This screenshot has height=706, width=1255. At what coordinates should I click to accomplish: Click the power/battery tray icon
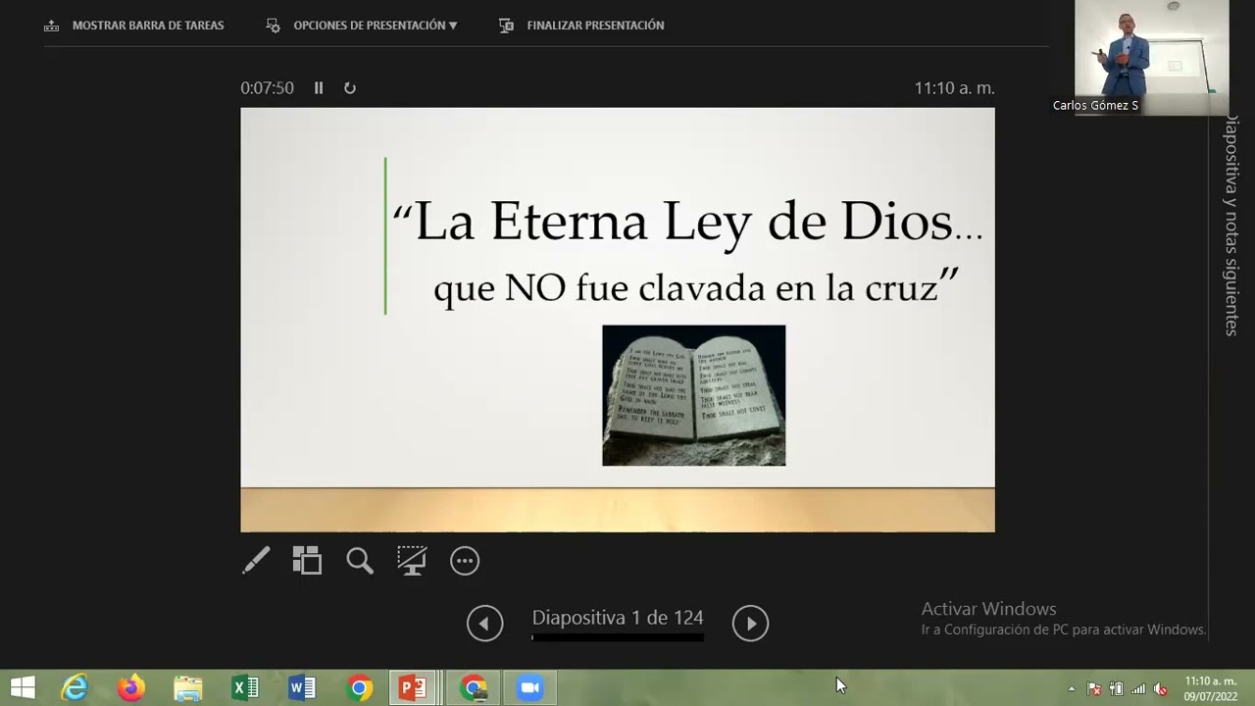1116,689
